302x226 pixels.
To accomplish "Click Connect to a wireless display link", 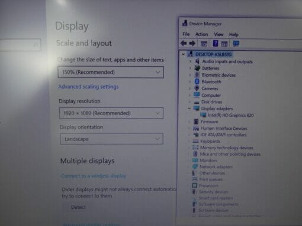I will (x=94, y=176).
